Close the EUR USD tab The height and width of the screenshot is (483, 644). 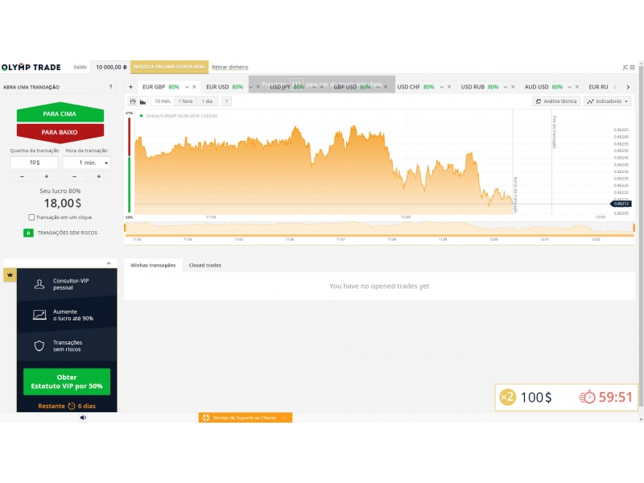pos(258,87)
